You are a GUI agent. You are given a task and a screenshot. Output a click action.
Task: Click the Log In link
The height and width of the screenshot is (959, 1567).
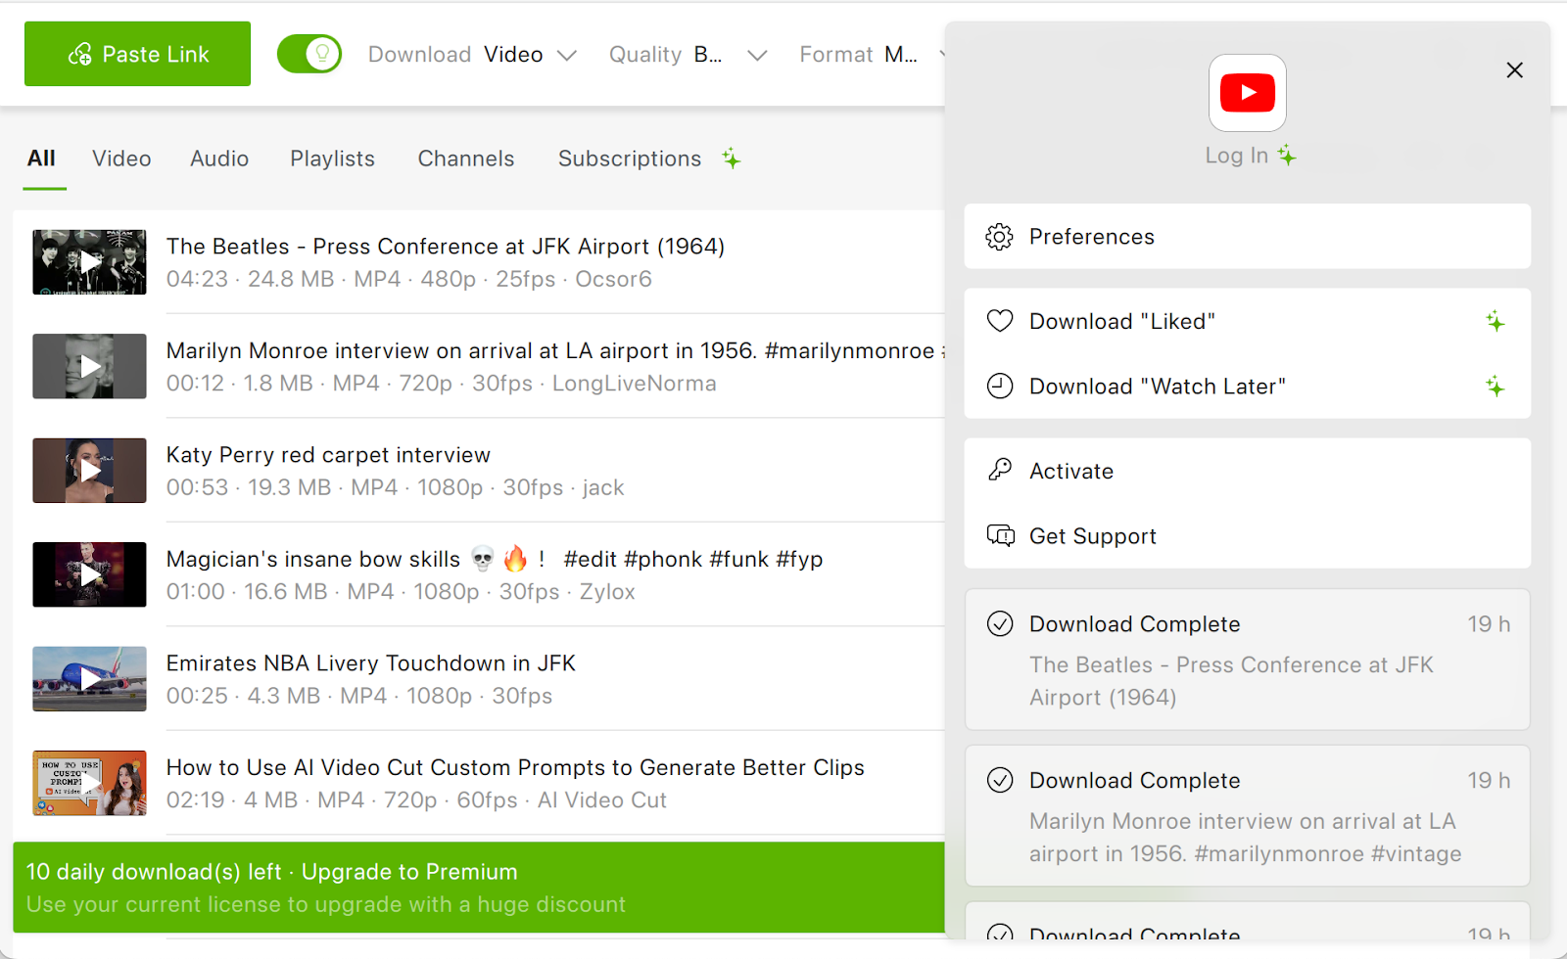coord(1236,156)
